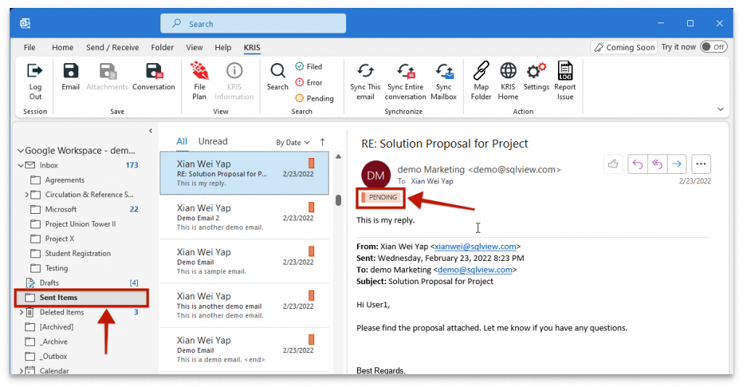Open the Folder tab

click(163, 47)
